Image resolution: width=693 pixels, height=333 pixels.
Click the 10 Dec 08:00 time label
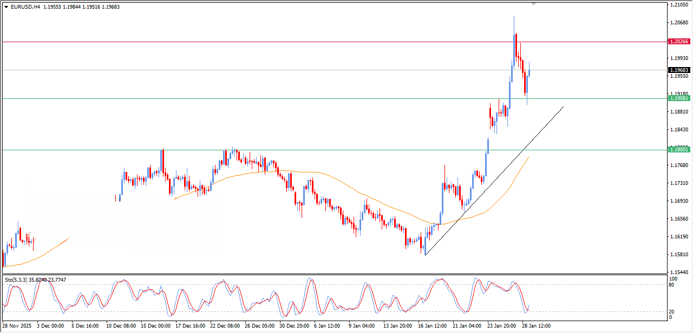121,327
